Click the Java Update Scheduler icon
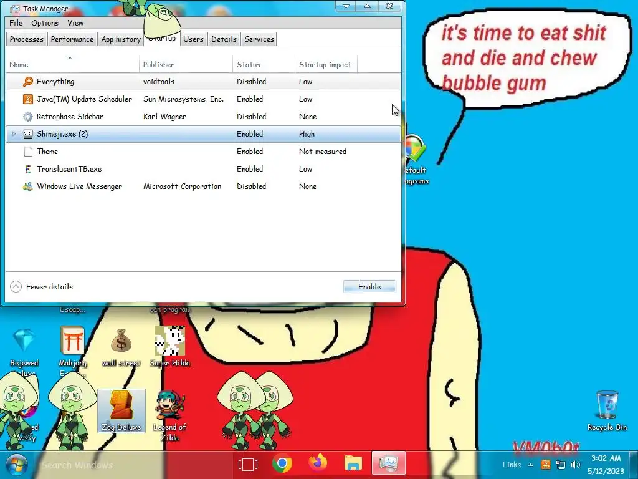The width and height of the screenshot is (638, 479). coord(27,99)
